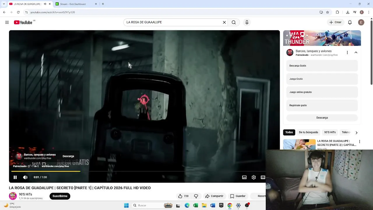Clear the search box with the X
This screenshot has height=210, width=373.
[224, 22]
